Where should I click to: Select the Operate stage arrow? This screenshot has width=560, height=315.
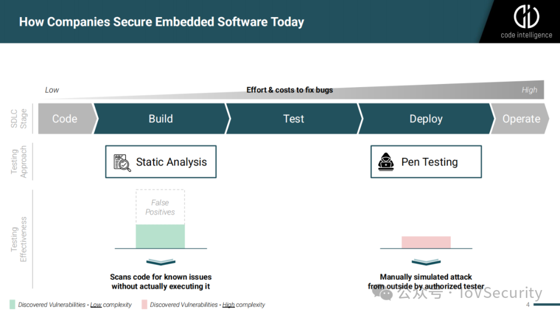pyautogui.click(x=521, y=119)
